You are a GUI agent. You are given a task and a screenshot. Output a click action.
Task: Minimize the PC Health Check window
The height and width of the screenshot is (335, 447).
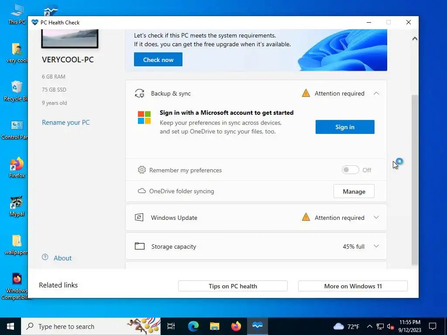[x=369, y=23]
